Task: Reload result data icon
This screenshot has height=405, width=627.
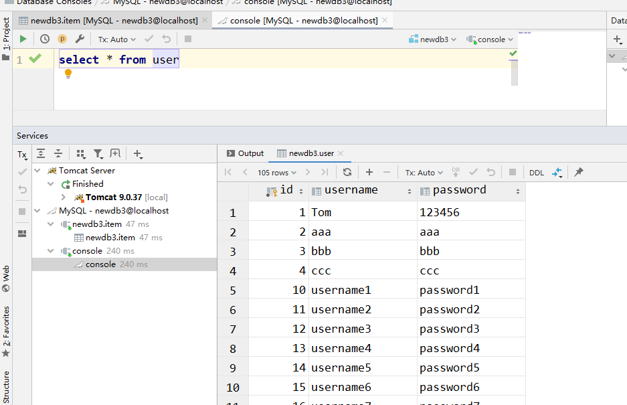Action: coord(347,172)
